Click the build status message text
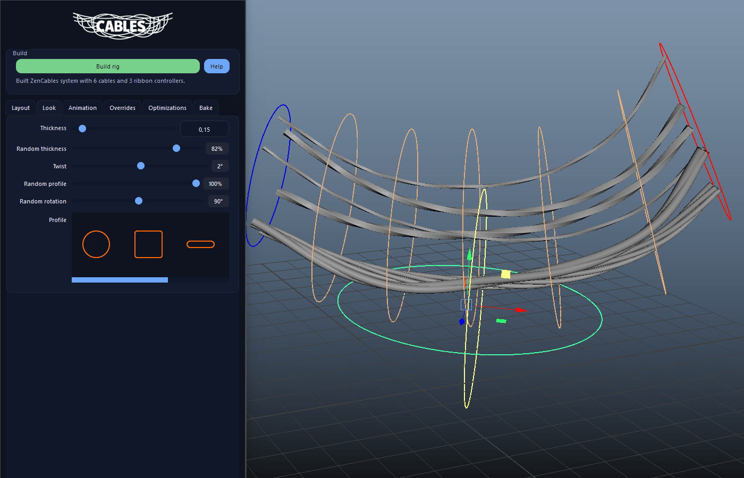Screen dimensions: 744x478 point(100,81)
